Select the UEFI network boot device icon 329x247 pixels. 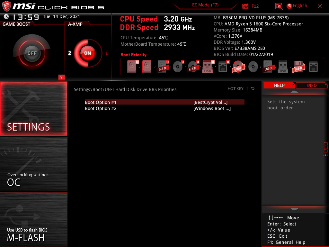[224, 67]
